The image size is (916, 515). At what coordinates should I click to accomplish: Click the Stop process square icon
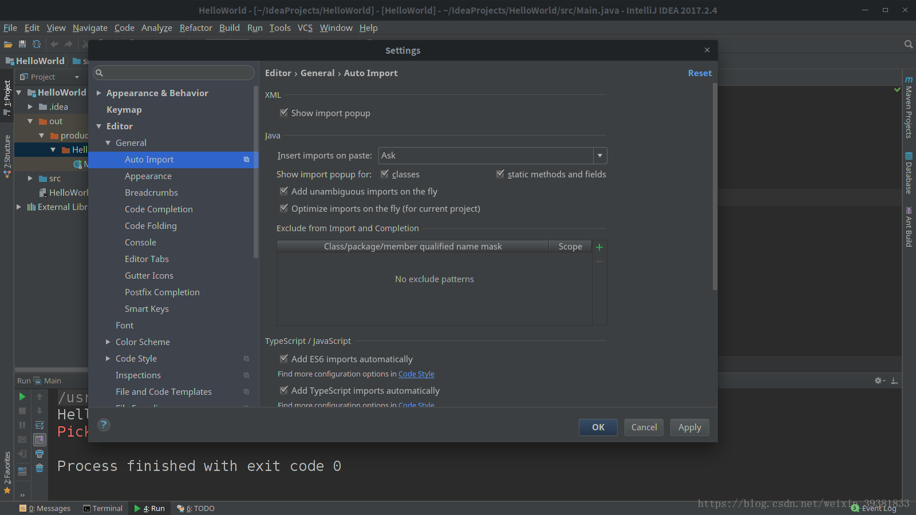[x=22, y=411]
